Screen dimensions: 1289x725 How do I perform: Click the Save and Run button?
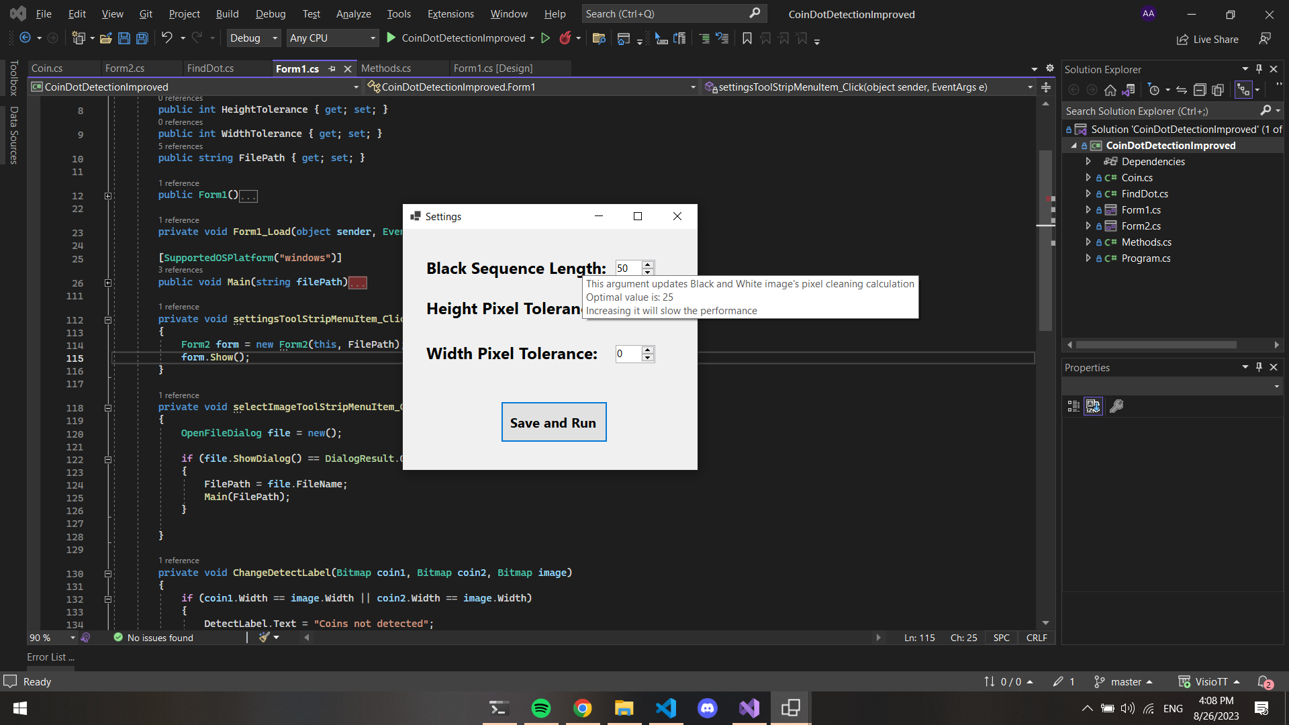[553, 422]
